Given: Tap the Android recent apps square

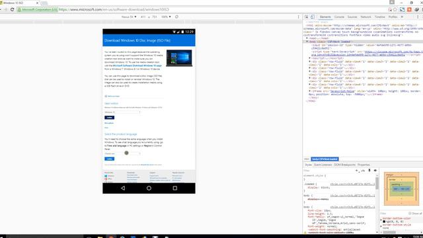Looking at the screenshot, I should coord(174,188).
